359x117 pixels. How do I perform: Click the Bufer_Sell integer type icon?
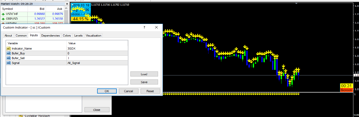(x=8, y=58)
